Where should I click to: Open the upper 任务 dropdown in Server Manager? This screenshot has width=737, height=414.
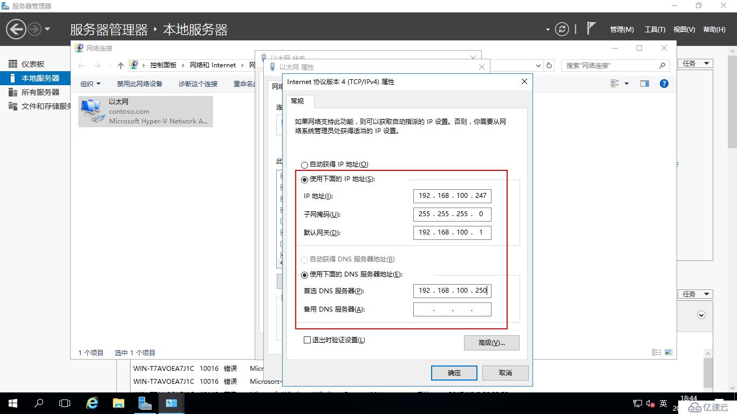pos(695,64)
